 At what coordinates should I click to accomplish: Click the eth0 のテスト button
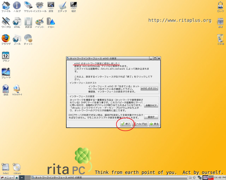149,88
